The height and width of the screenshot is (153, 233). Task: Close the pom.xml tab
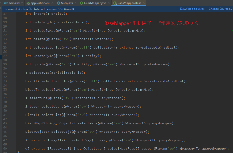pyautogui.click(x=22, y=3)
